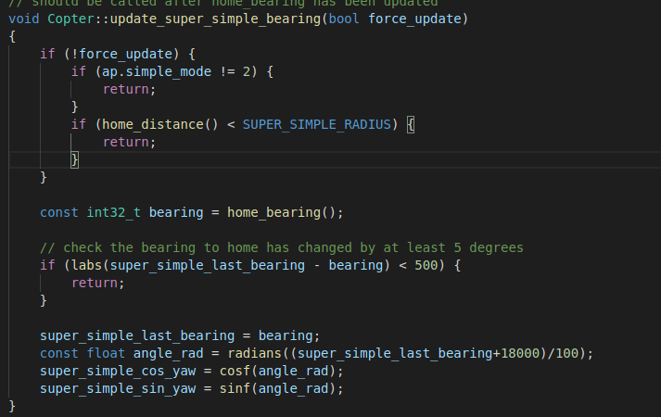
Task: Click super_simple_sin_yaw variable
Action: (x=118, y=389)
